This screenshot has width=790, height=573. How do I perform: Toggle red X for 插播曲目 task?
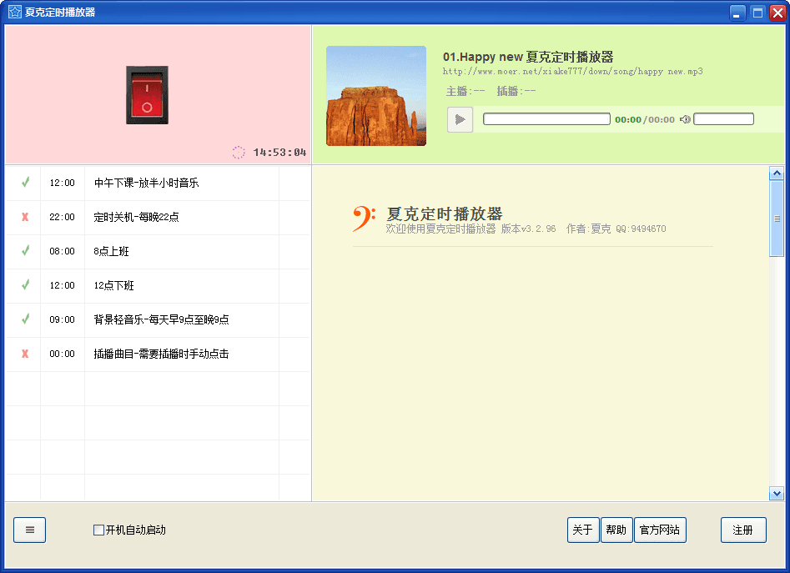click(25, 354)
